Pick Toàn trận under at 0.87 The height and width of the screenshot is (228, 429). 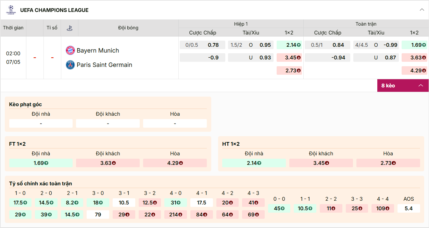coord(376,58)
